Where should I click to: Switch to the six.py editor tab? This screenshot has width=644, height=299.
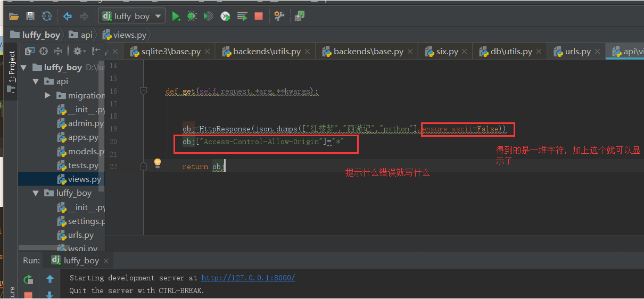tap(447, 52)
